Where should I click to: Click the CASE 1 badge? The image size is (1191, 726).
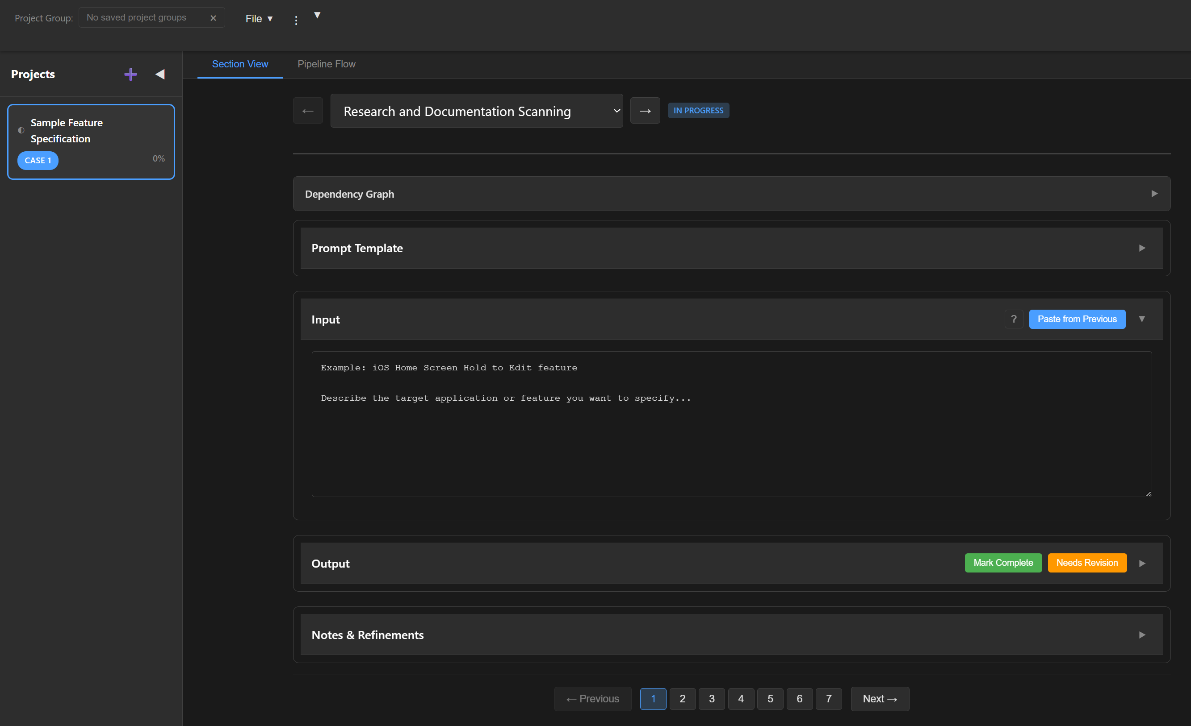pos(38,160)
